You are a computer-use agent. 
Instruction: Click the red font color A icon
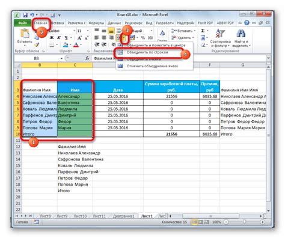coord(76,44)
